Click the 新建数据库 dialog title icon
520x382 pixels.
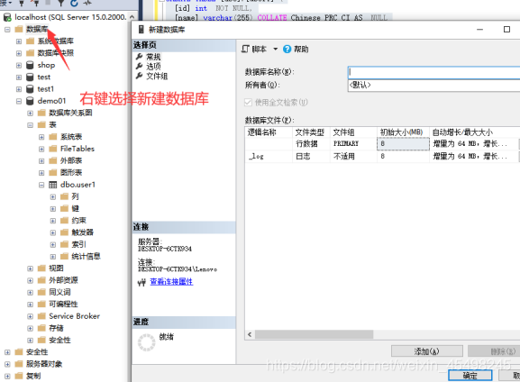(x=141, y=30)
